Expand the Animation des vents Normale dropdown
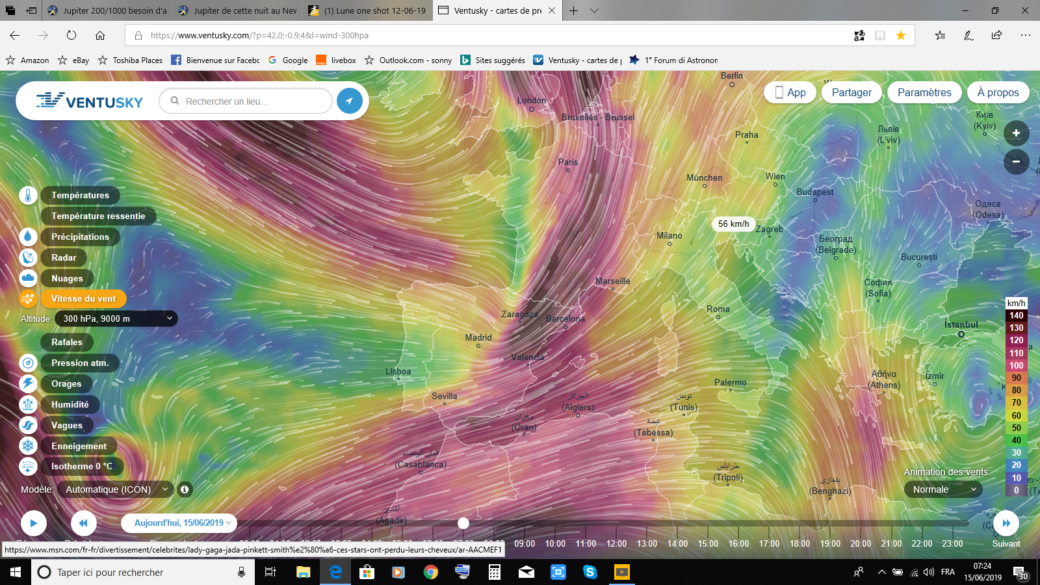The width and height of the screenshot is (1040, 585). (943, 489)
